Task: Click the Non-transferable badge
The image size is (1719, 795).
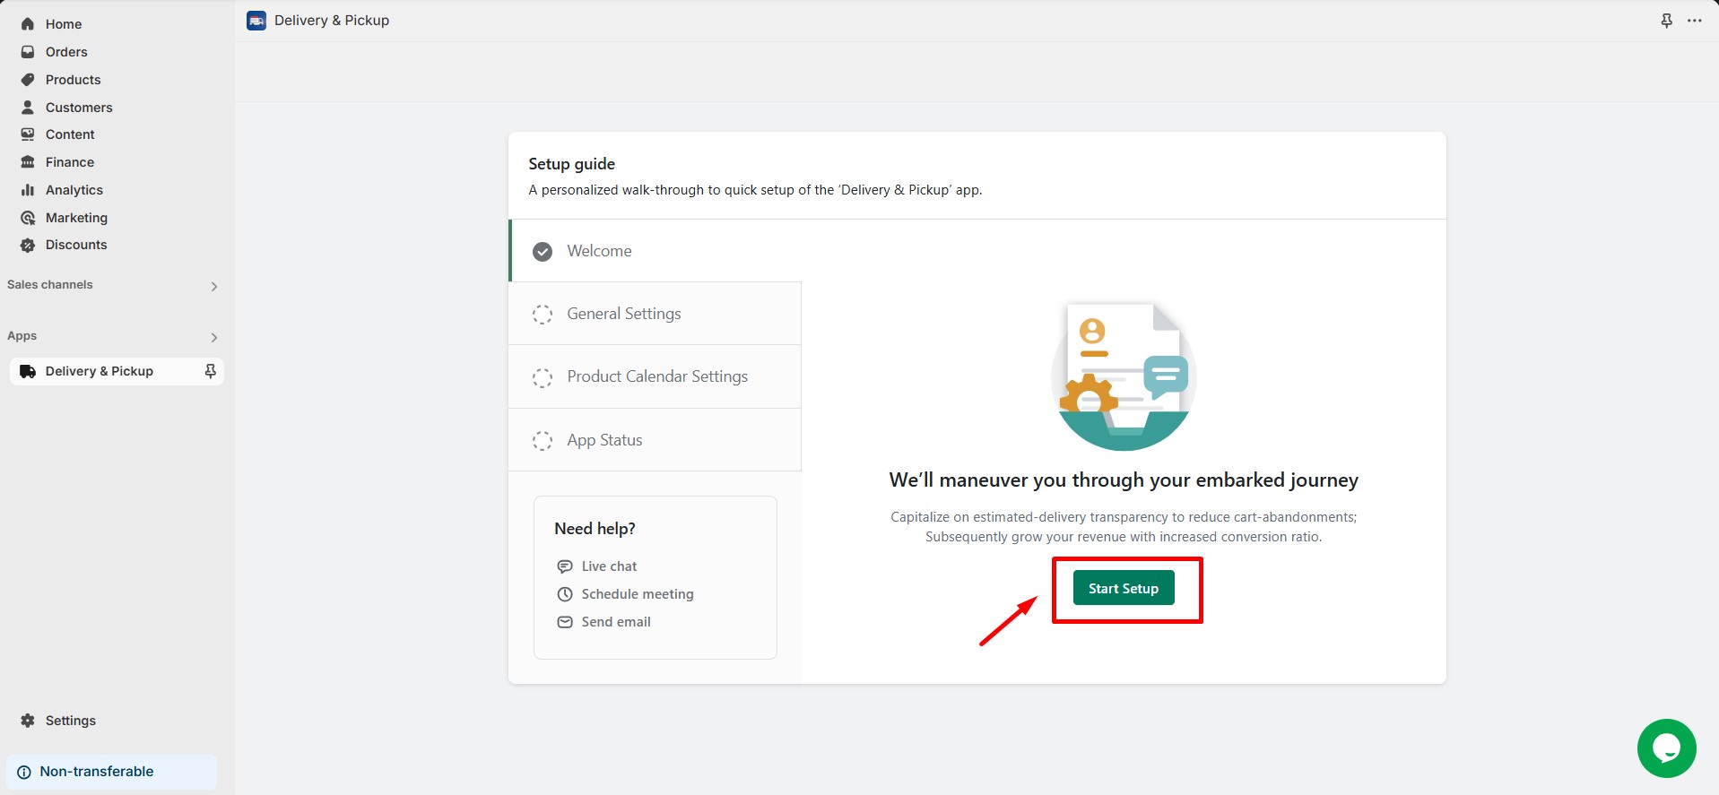Action: pos(111,772)
